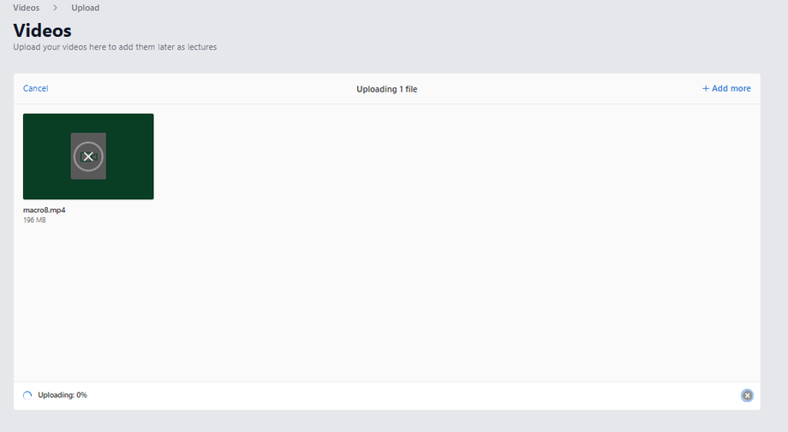Image resolution: width=788 pixels, height=432 pixels.
Task: Click the Uploading 1 file status title
Action: (x=387, y=89)
